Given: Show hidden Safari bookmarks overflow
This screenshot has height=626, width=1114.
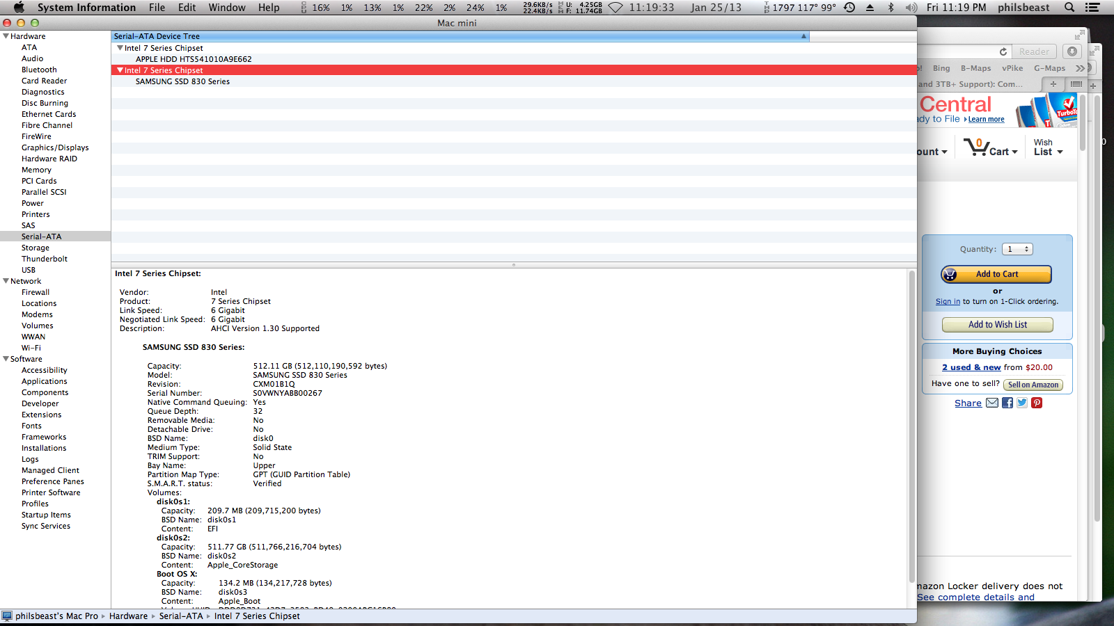Looking at the screenshot, I should pyautogui.click(x=1080, y=68).
